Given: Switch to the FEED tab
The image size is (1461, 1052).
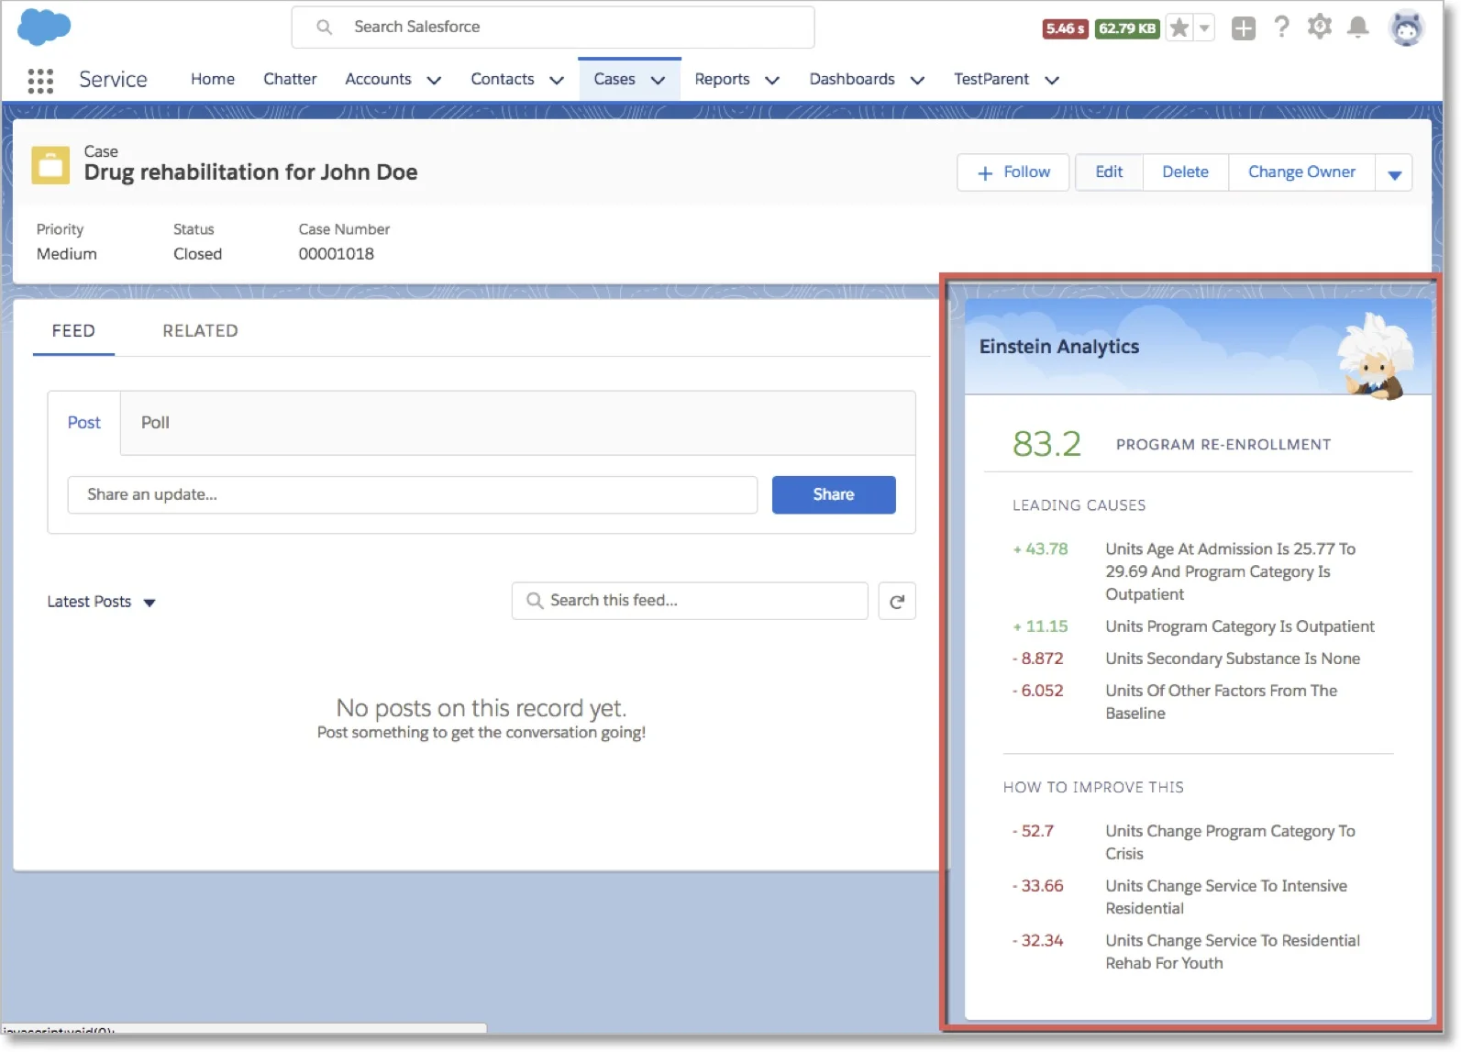Looking at the screenshot, I should click(73, 331).
